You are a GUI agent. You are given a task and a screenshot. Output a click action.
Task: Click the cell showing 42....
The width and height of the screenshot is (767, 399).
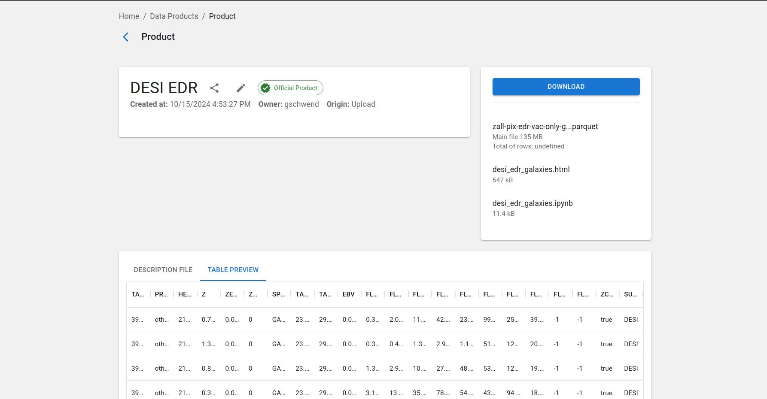tap(443, 320)
